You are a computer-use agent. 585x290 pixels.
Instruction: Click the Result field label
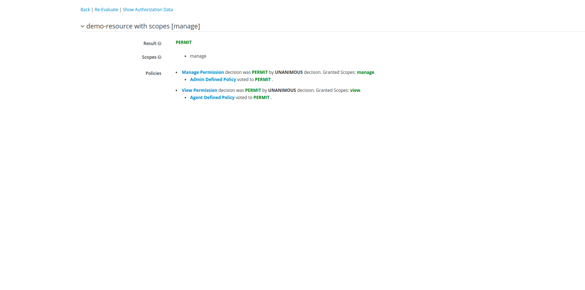pos(150,44)
